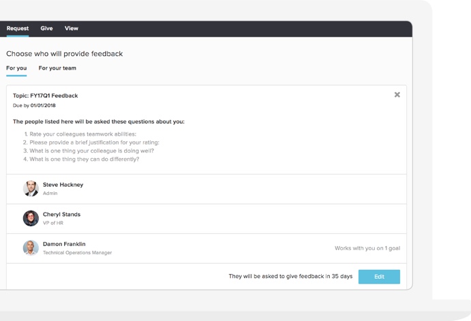Click the Edit button

pos(379,277)
